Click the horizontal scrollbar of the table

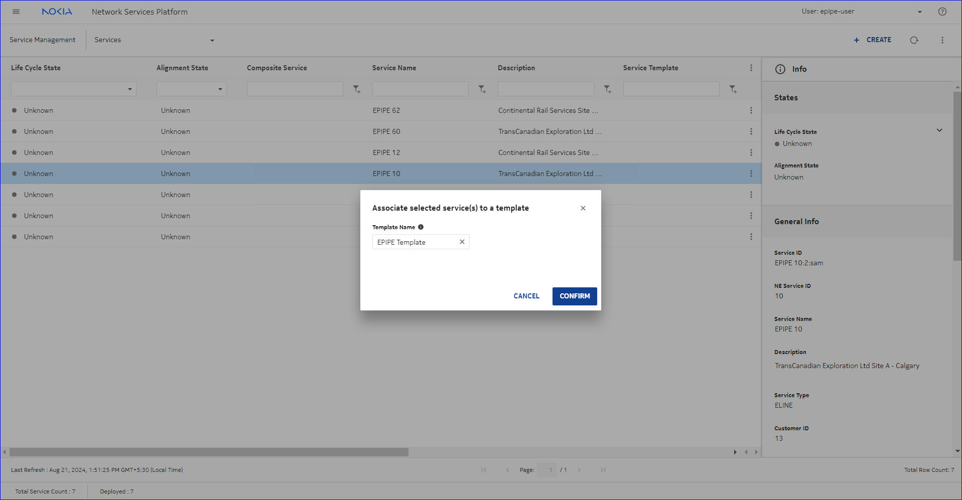click(x=209, y=452)
